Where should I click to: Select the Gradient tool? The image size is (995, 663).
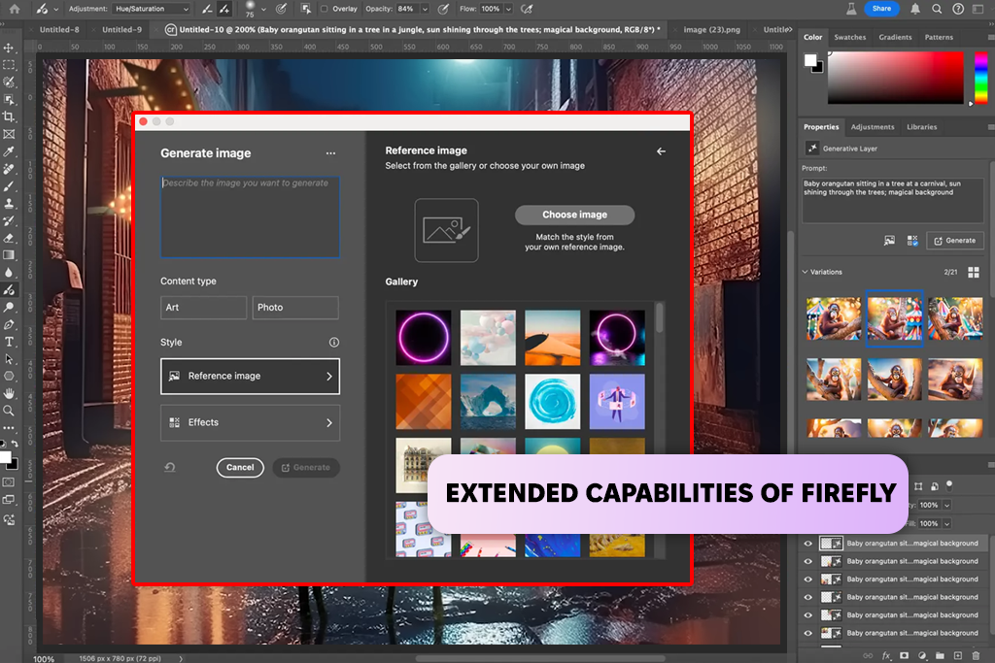click(x=9, y=255)
